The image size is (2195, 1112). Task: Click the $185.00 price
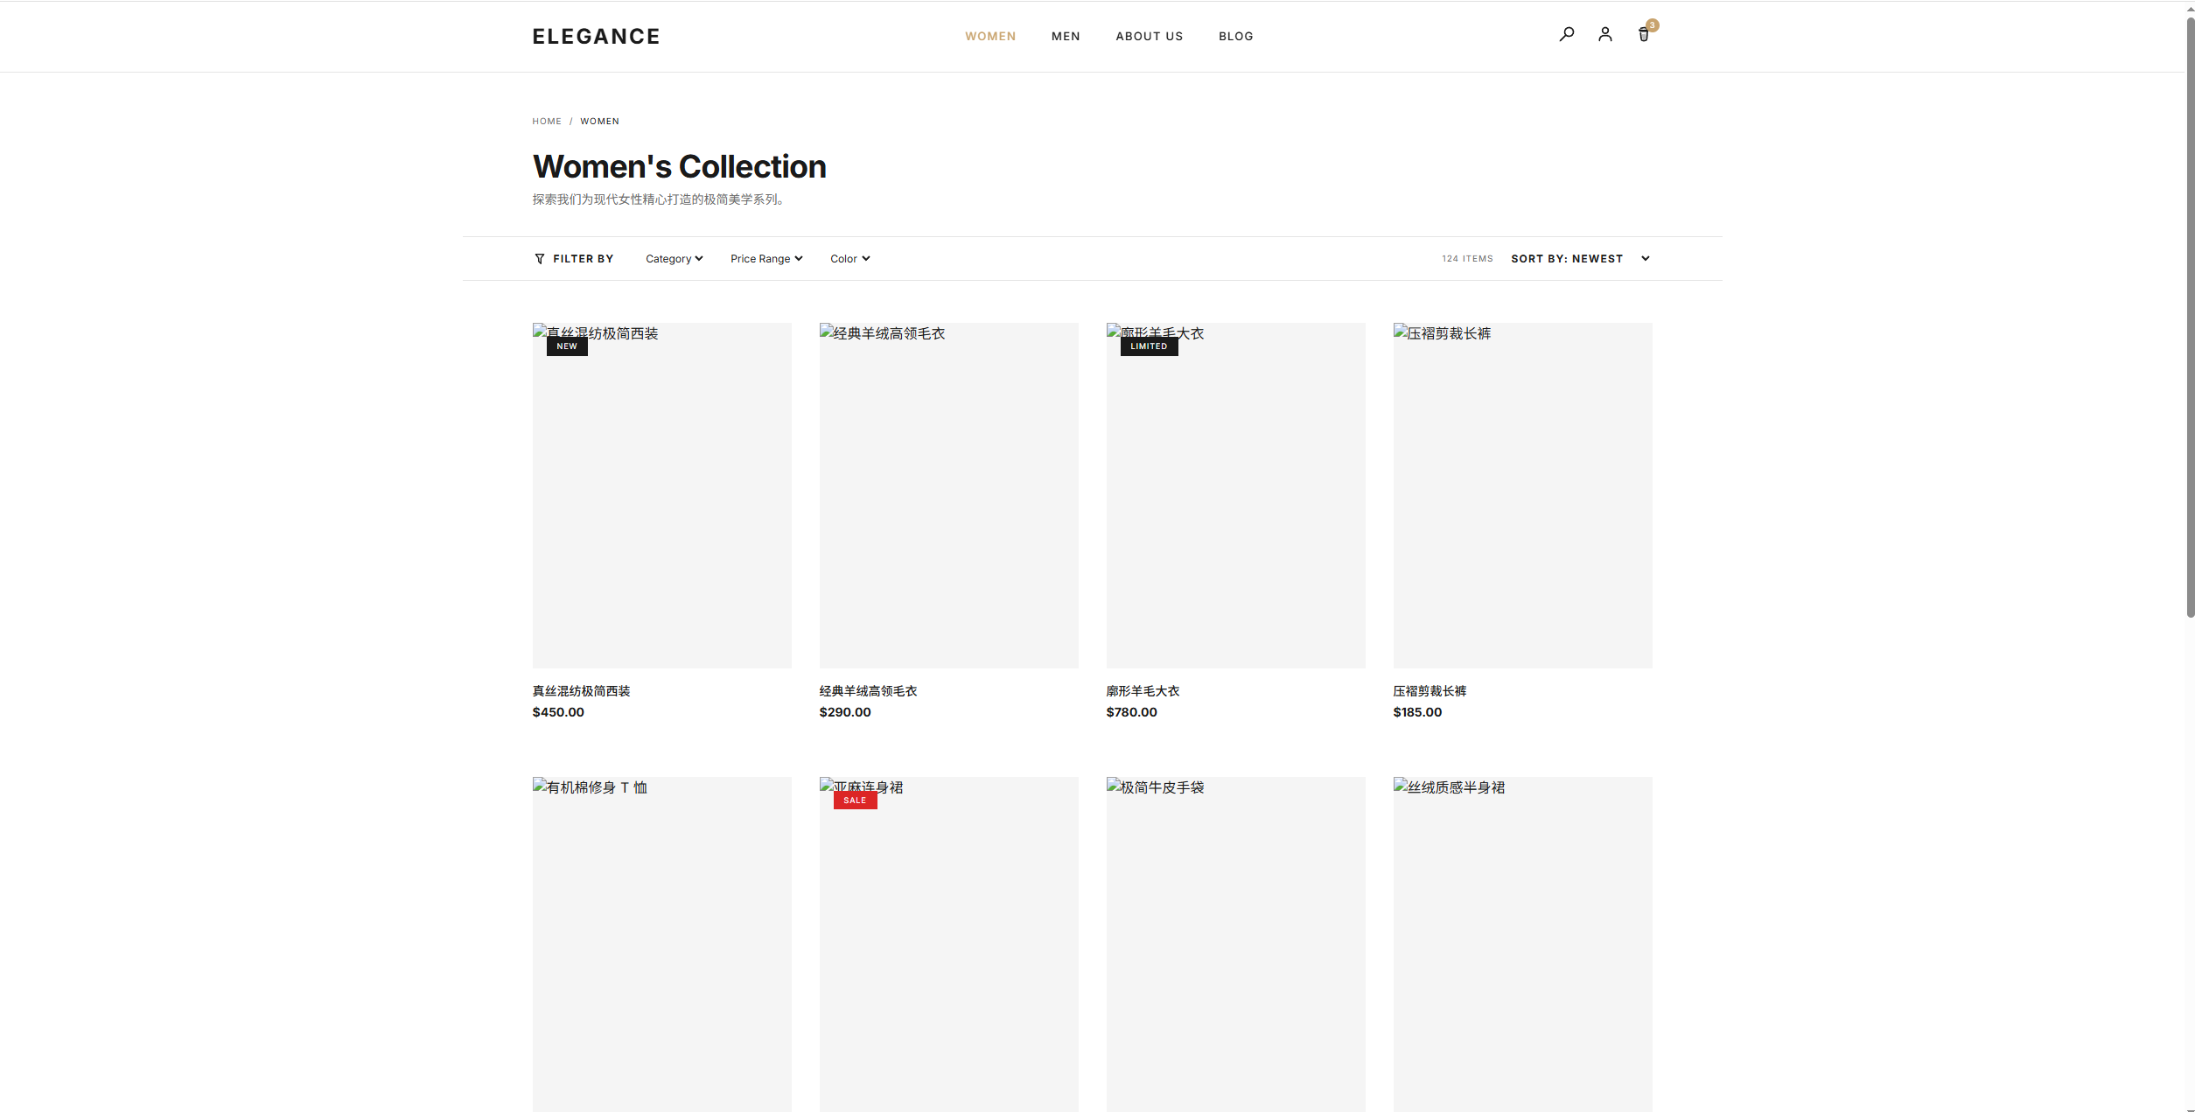pos(1417,712)
